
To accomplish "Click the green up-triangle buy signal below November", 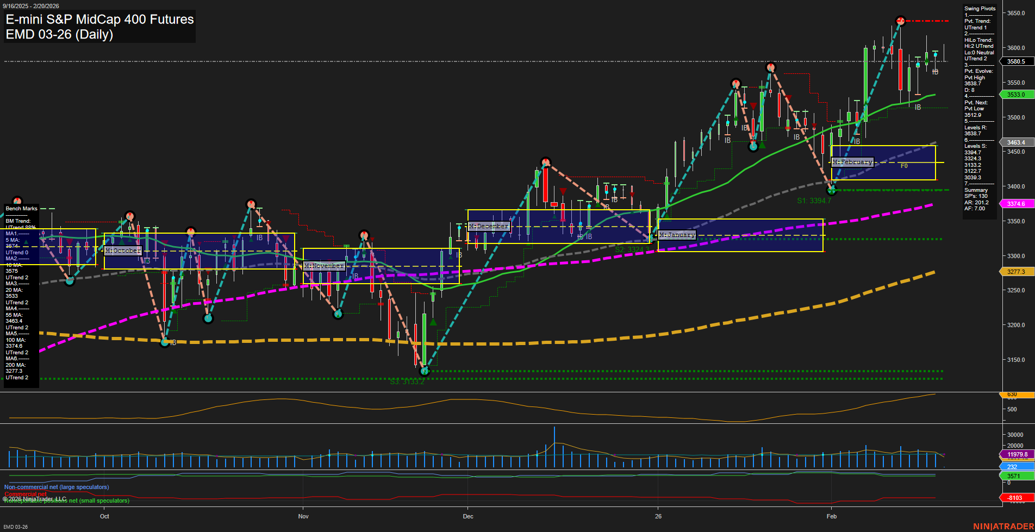I will point(433,322).
